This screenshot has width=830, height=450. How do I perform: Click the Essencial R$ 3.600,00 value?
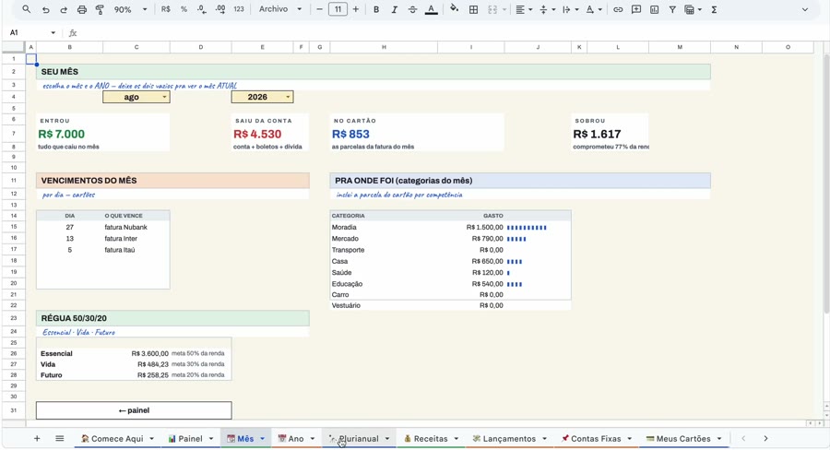[149, 353]
